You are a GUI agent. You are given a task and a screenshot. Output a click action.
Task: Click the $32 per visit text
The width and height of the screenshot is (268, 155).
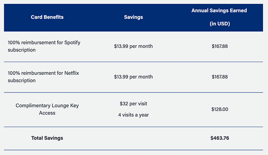(x=133, y=104)
